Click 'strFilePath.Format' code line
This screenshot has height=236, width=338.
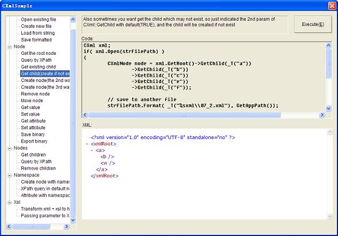pyautogui.click(x=193, y=106)
